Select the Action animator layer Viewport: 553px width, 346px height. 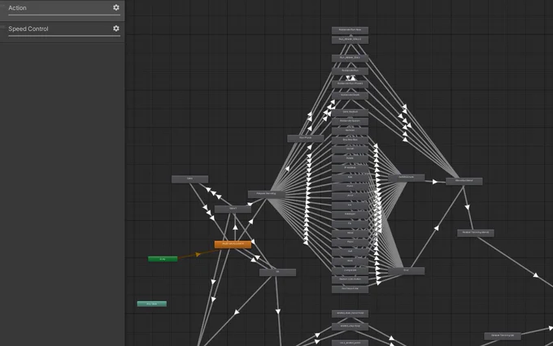62,11
